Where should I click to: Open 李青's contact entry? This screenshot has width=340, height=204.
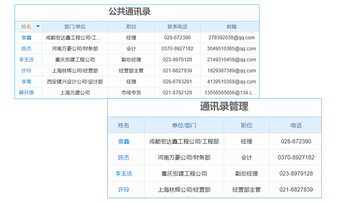point(27,82)
